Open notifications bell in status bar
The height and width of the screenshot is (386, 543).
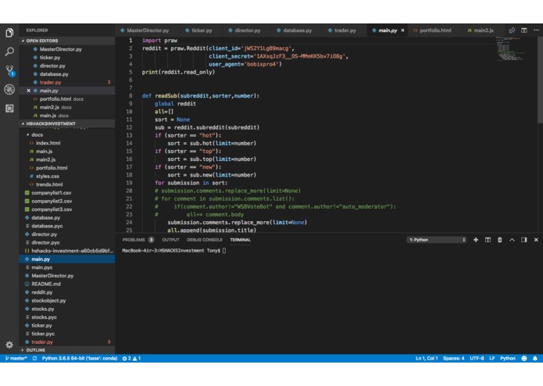(x=535, y=359)
